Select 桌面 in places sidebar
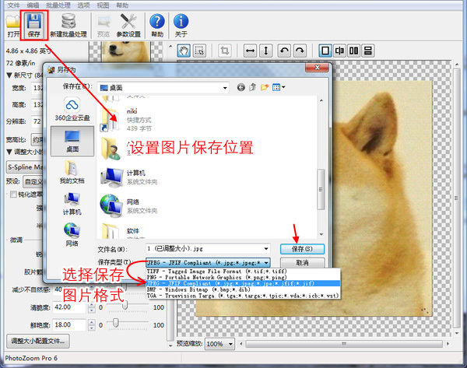Image resolution: width=467 pixels, height=368 pixels. click(72, 141)
